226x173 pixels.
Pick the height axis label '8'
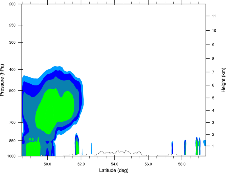[x=213, y=59]
